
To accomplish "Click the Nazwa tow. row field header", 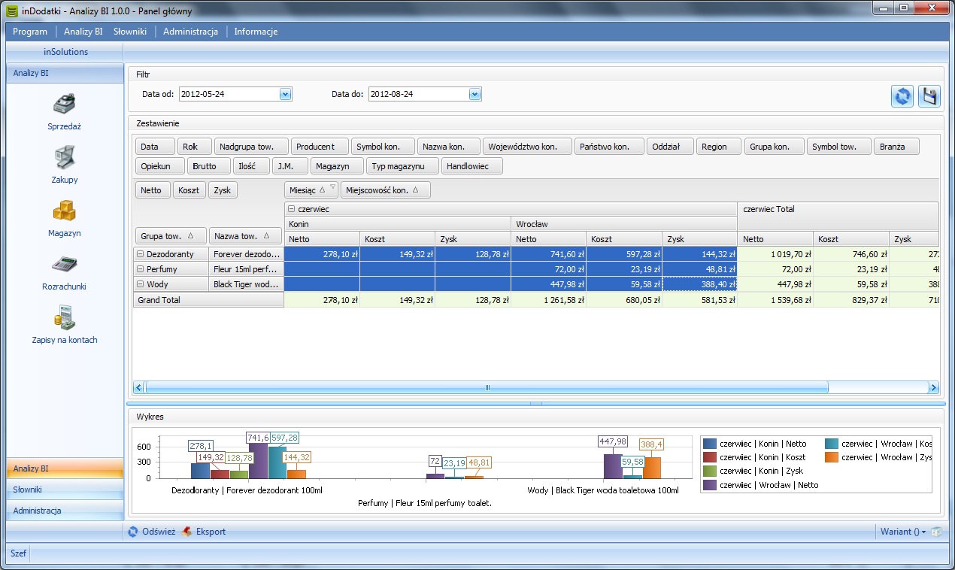I will tap(245, 236).
